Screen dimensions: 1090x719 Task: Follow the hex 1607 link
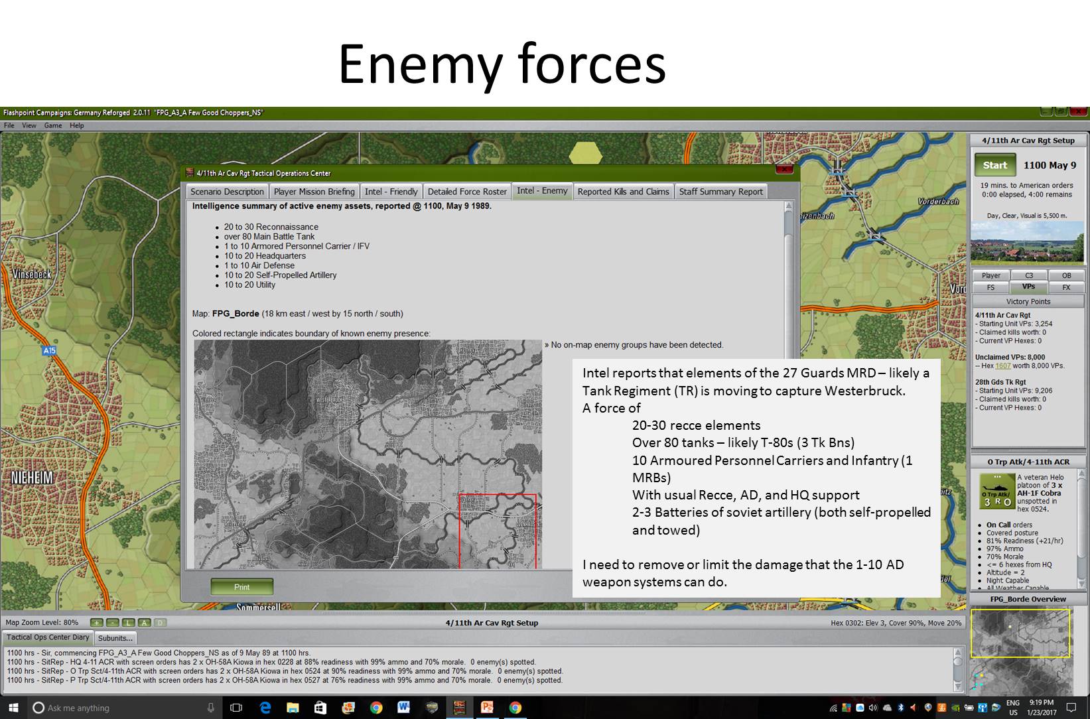[x=1003, y=365]
